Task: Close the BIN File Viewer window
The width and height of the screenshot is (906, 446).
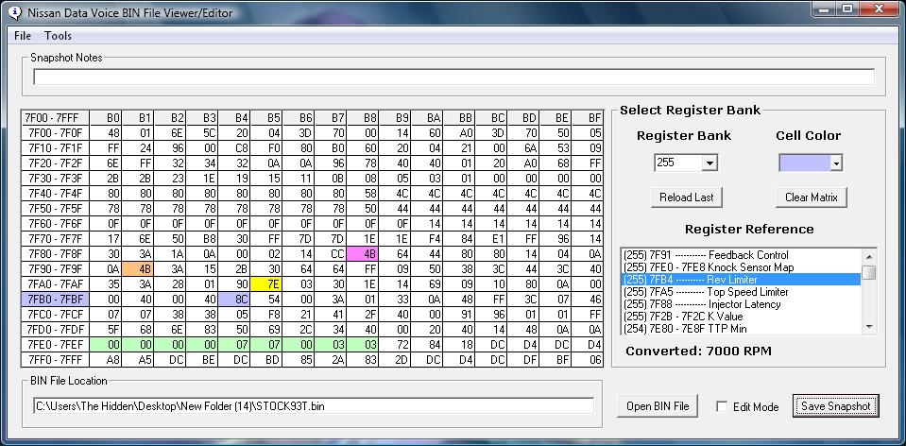Action: [x=880, y=9]
